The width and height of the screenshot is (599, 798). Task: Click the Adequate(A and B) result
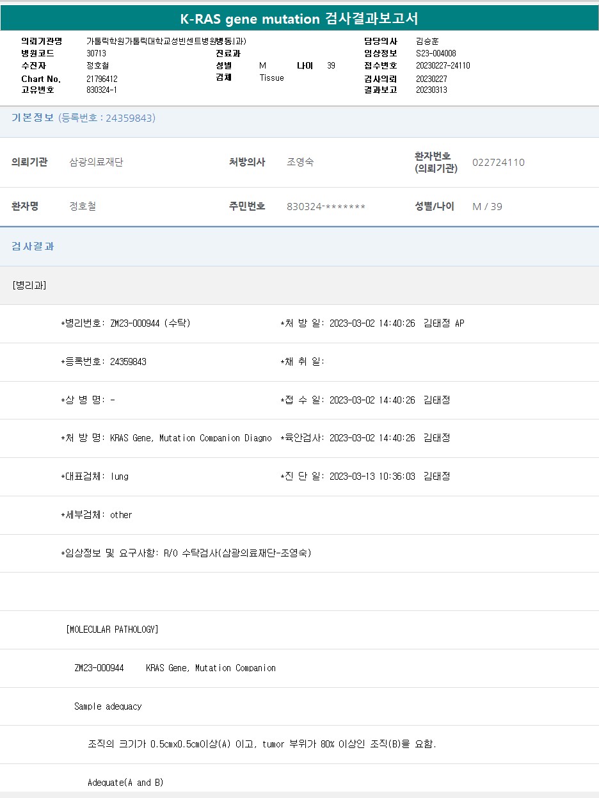[x=125, y=783]
